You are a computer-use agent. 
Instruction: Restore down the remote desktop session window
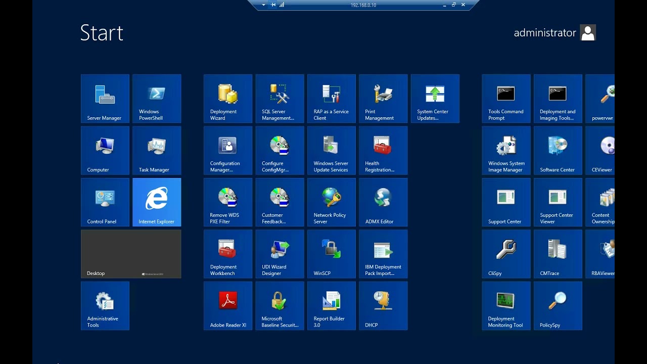tap(453, 5)
